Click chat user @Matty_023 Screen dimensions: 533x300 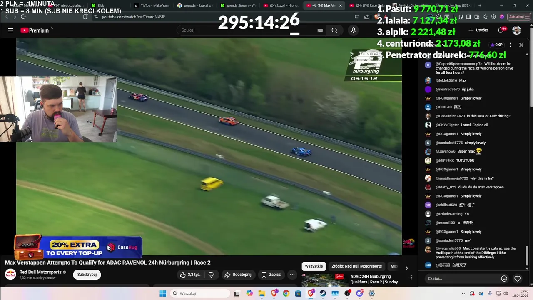point(446,187)
